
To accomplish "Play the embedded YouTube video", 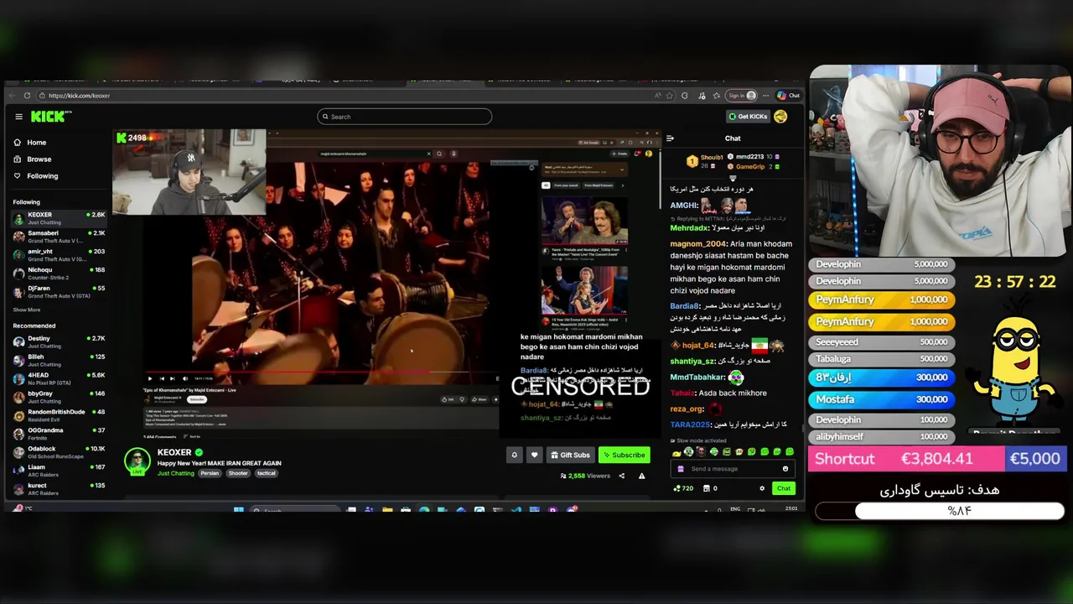I will point(150,378).
